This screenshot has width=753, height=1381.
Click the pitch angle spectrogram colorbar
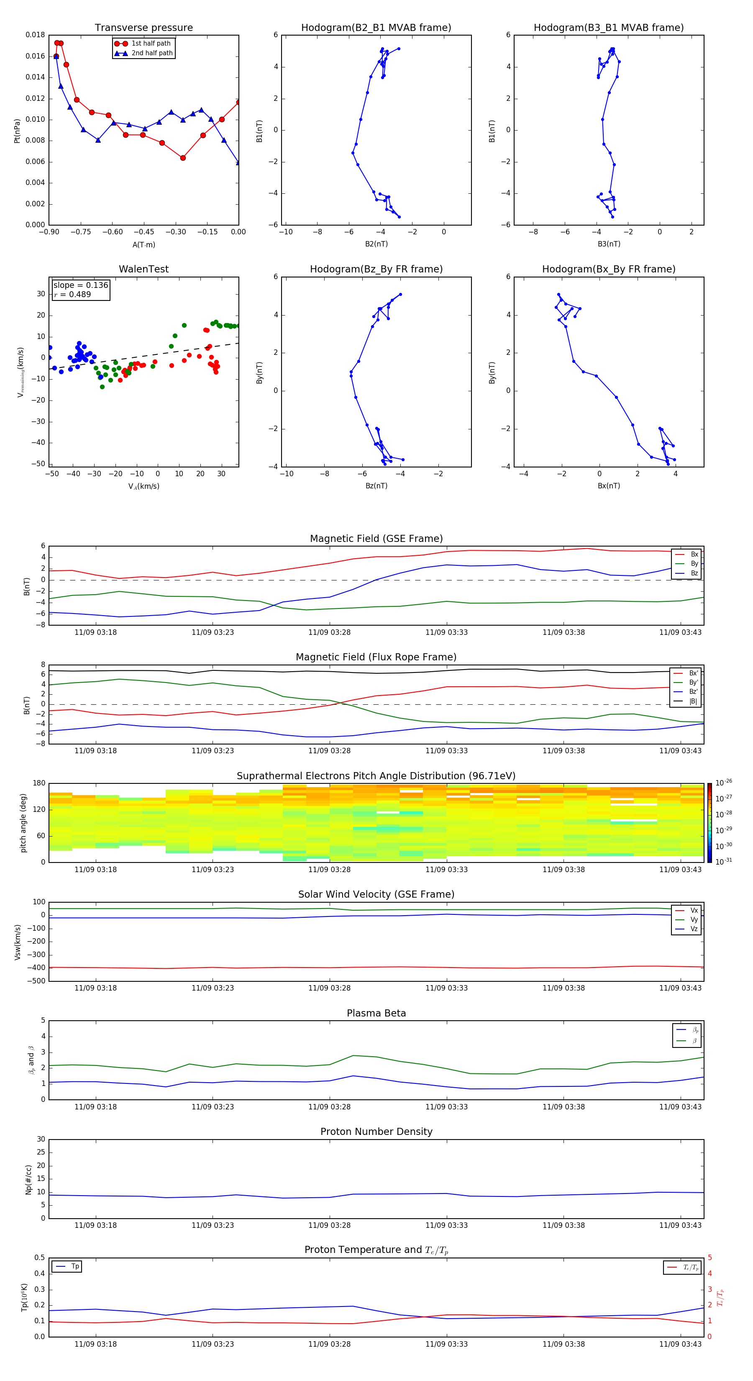point(709,823)
